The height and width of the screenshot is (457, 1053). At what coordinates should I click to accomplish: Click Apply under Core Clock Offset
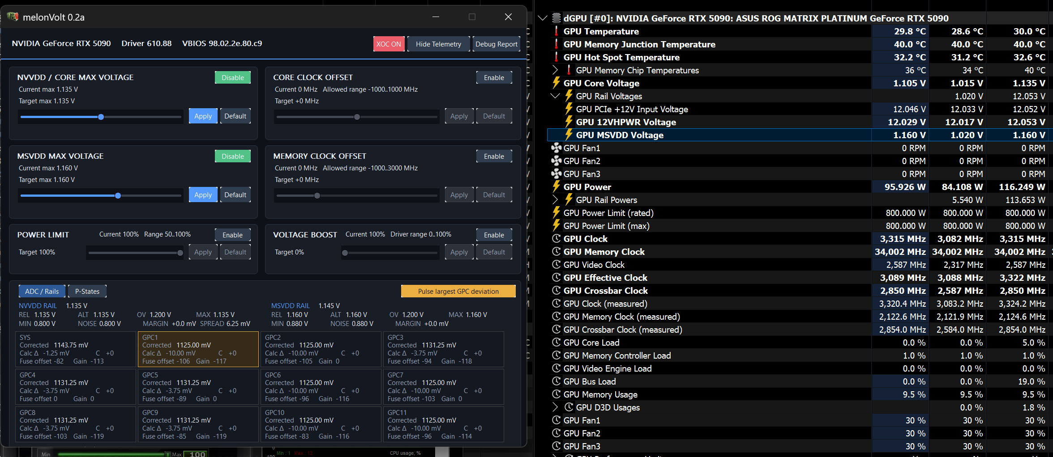[459, 116]
